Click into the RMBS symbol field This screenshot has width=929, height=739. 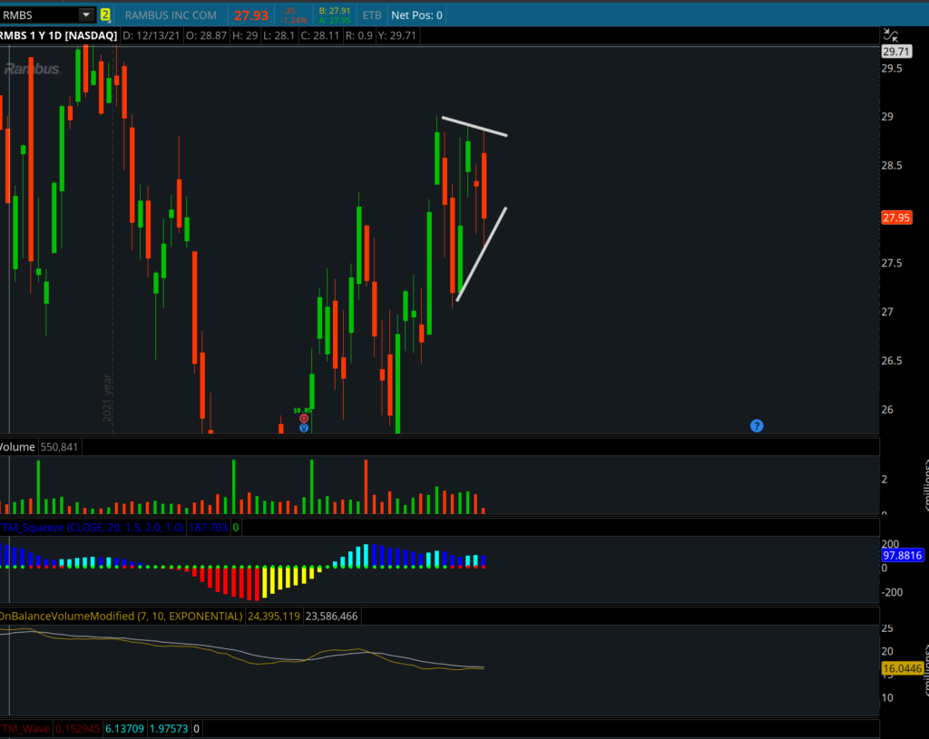(x=39, y=15)
